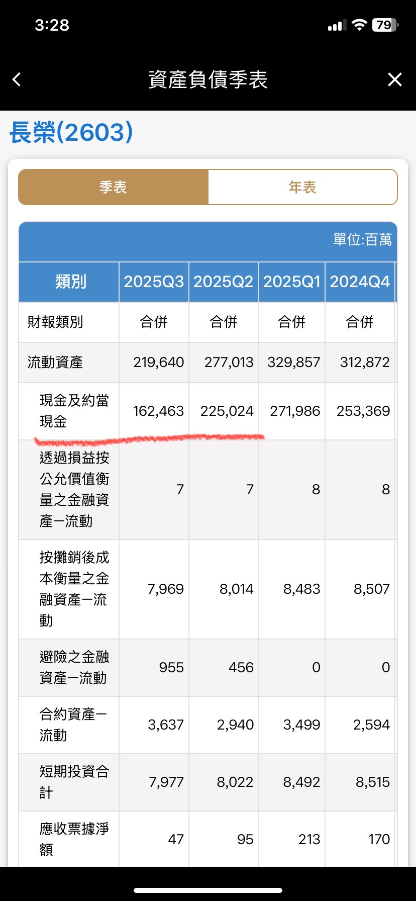Tap contract assets value 2,940
416x901 pixels.
(x=236, y=725)
